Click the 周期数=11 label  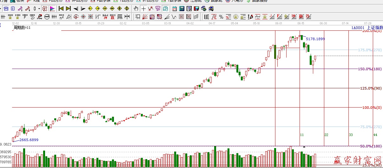click(22, 28)
